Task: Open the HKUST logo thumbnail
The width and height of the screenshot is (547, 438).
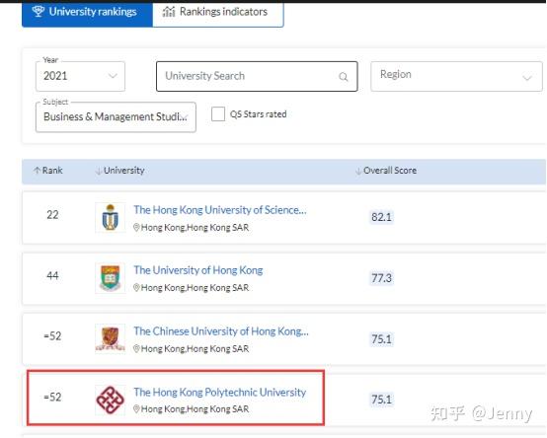Action: pyautogui.click(x=111, y=217)
